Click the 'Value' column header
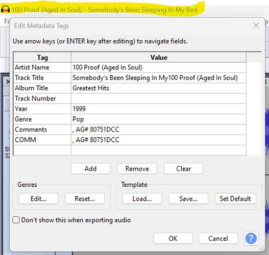269x255 pixels. pyautogui.click(x=159, y=57)
